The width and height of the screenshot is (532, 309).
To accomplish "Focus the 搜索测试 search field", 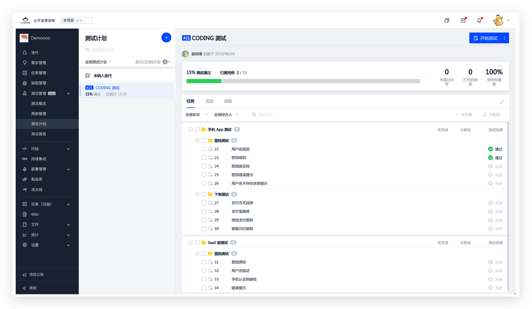I will tap(265, 115).
